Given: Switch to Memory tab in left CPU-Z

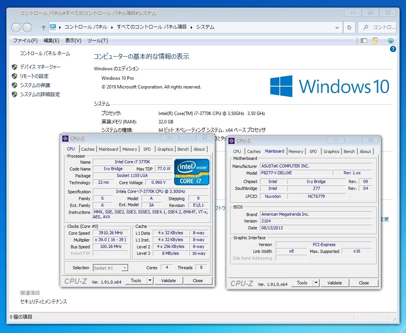Looking at the screenshot, I should point(130,149).
